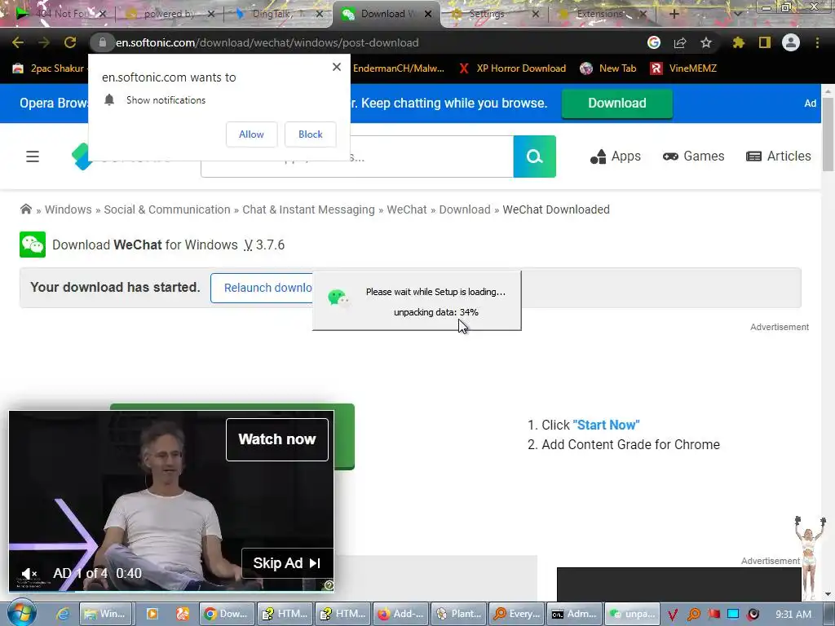835x626 pixels.
Task: Click the Softonic search magnifier button
Action: [x=535, y=156]
